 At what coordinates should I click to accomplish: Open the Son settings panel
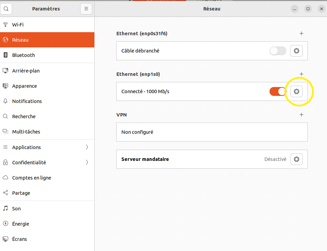[x=16, y=209]
